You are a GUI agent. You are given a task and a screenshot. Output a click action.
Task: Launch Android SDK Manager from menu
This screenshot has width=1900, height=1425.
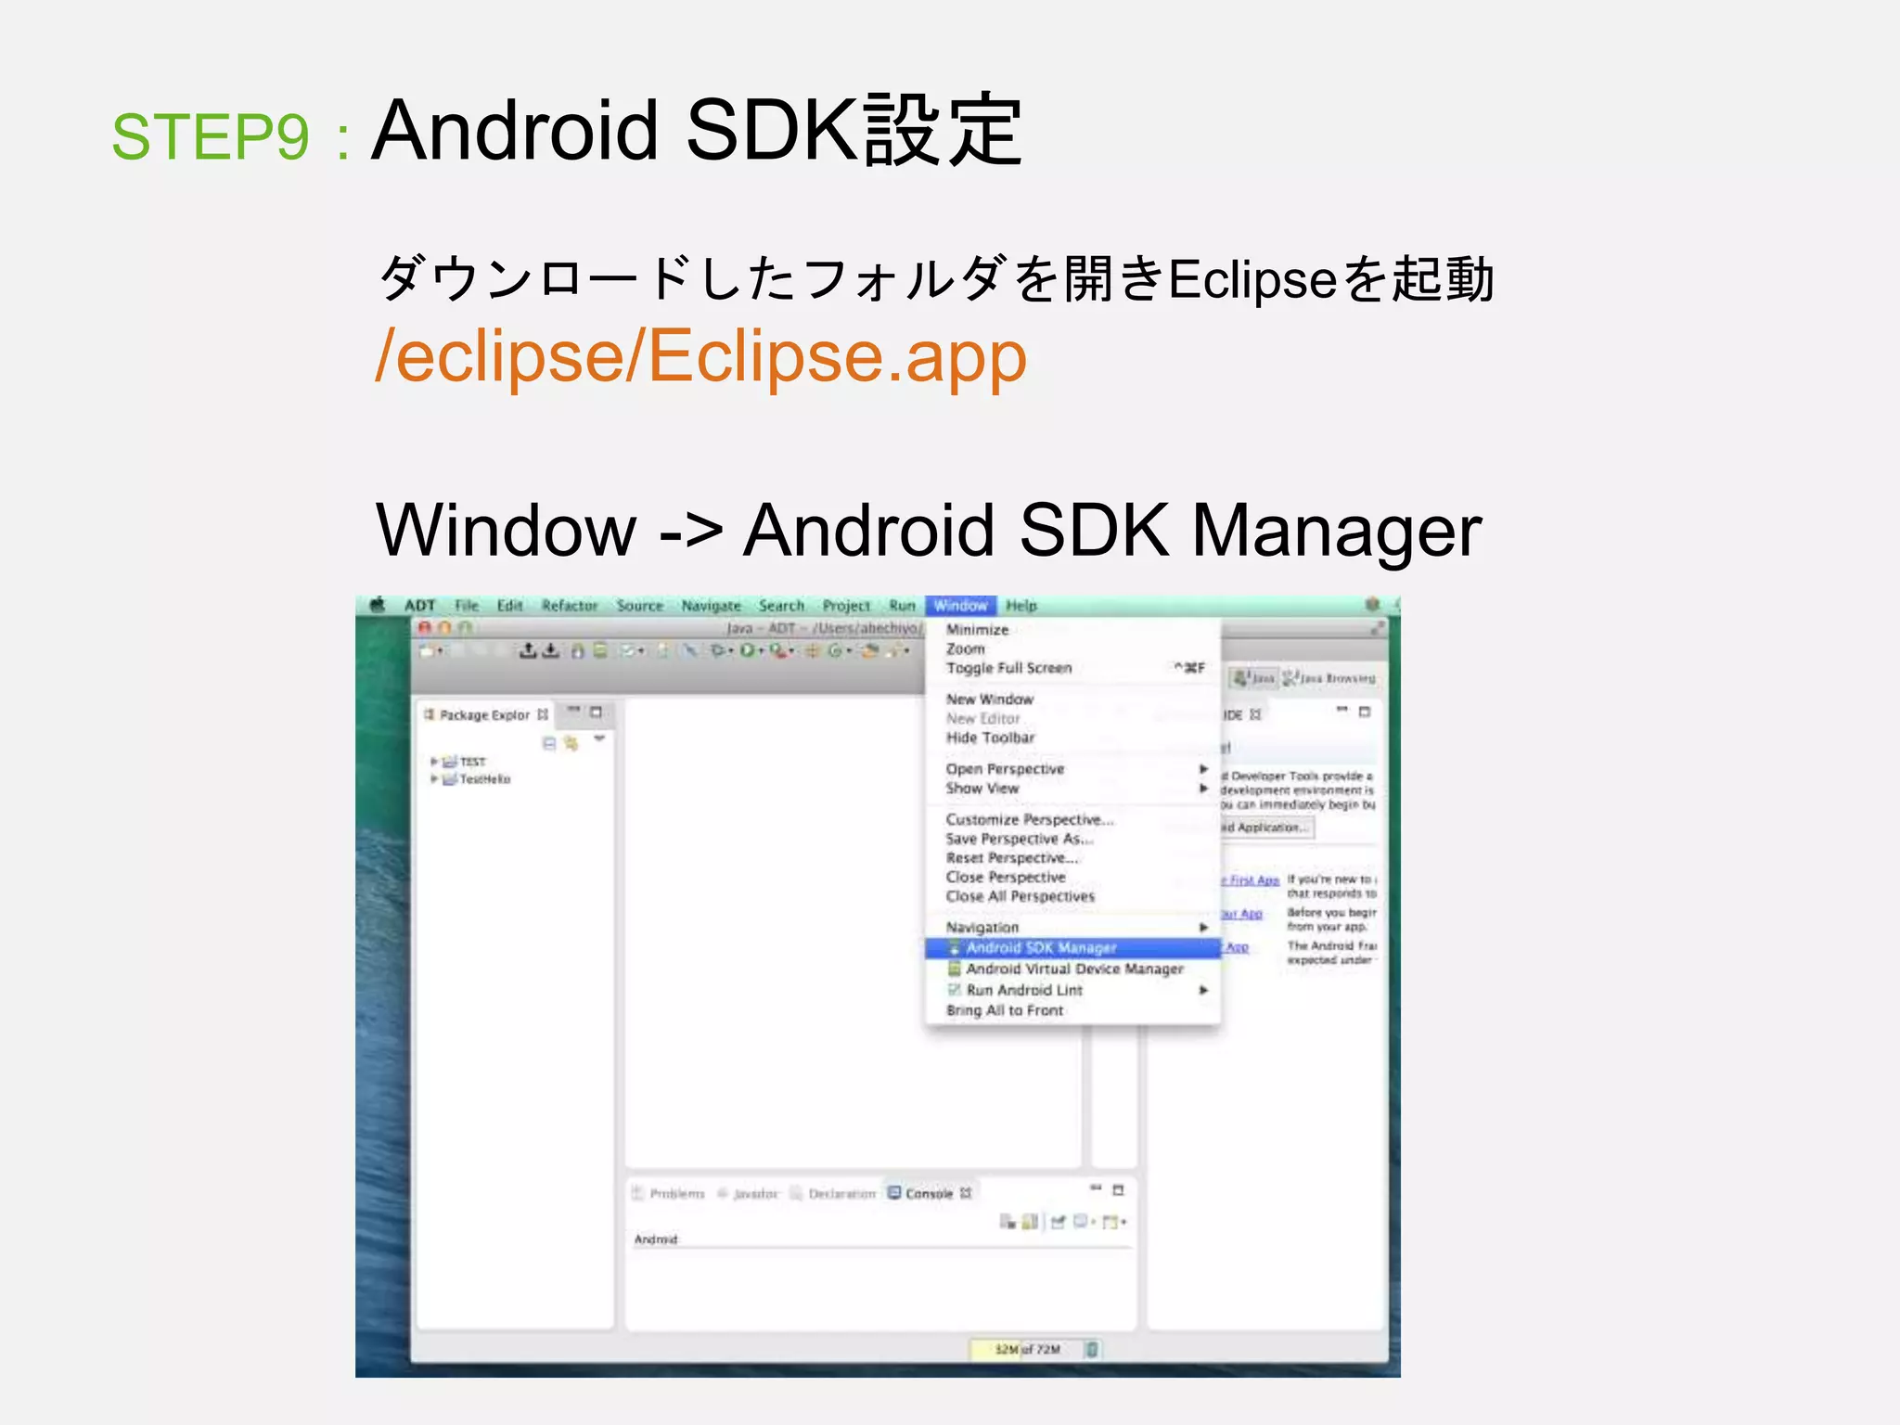pos(1072,948)
